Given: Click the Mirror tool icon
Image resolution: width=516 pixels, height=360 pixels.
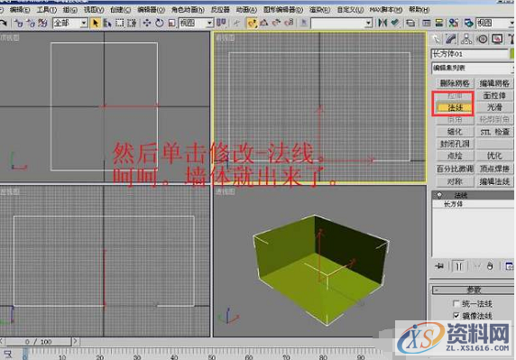Looking at the screenshot, I should (382, 23).
